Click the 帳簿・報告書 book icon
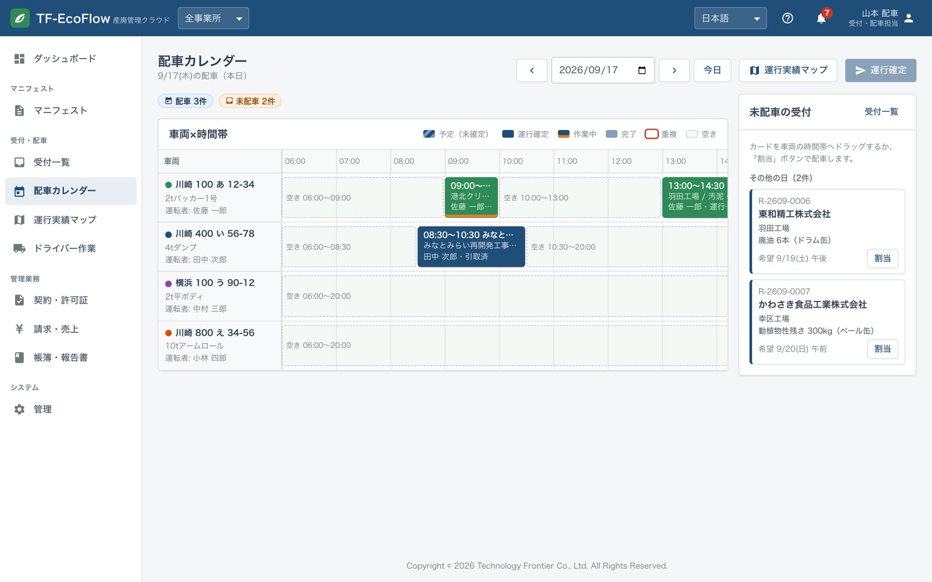This screenshot has height=582, width=932. pyautogui.click(x=19, y=357)
